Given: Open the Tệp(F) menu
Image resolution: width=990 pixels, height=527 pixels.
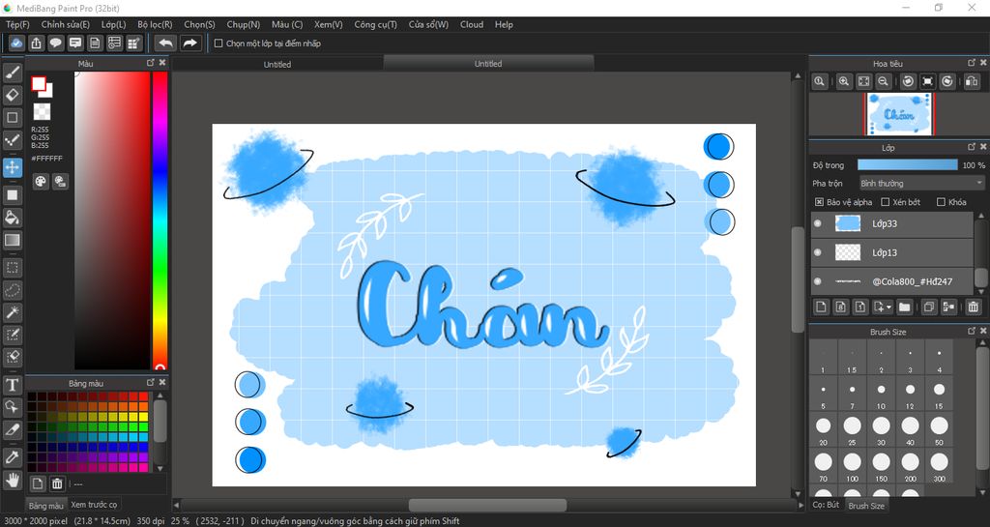Looking at the screenshot, I should [x=17, y=24].
